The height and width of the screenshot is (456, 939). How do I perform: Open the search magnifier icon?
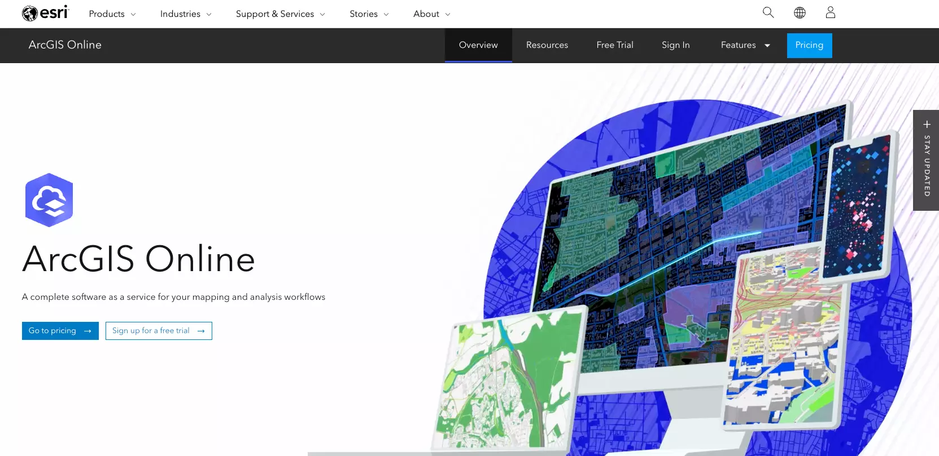tap(768, 12)
